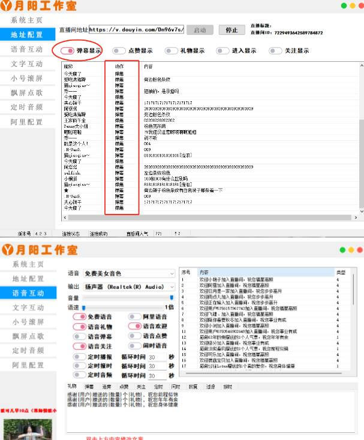Click the 停止 button
Image resolution: width=364 pixels, height=440 pixels.
(x=232, y=30)
